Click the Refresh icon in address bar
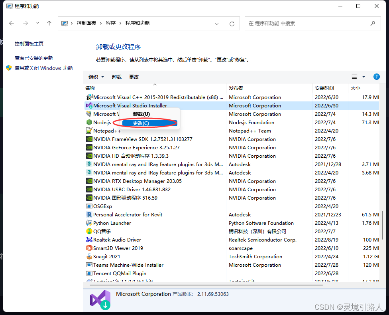389x315 pixels. (x=232, y=24)
